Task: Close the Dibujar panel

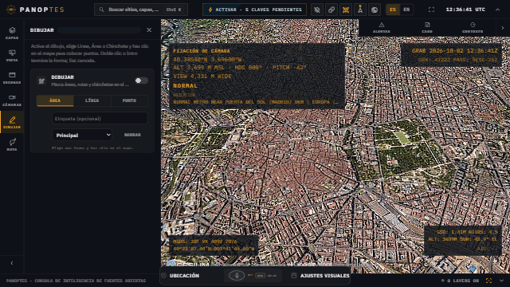Action: click(149, 30)
